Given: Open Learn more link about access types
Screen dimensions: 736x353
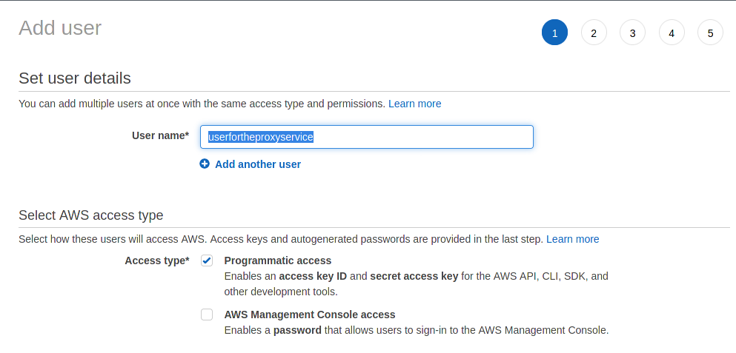Looking at the screenshot, I should pos(572,239).
